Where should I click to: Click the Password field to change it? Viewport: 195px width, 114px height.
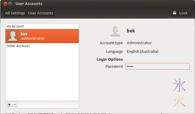157,66
